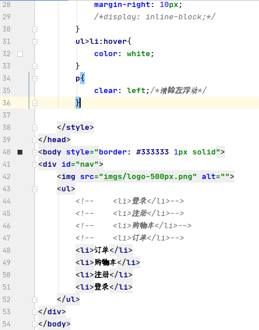Toggle fold marker at the p{ rule line 34
Viewport: 259px width, 330px height.
(x=34, y=78)
